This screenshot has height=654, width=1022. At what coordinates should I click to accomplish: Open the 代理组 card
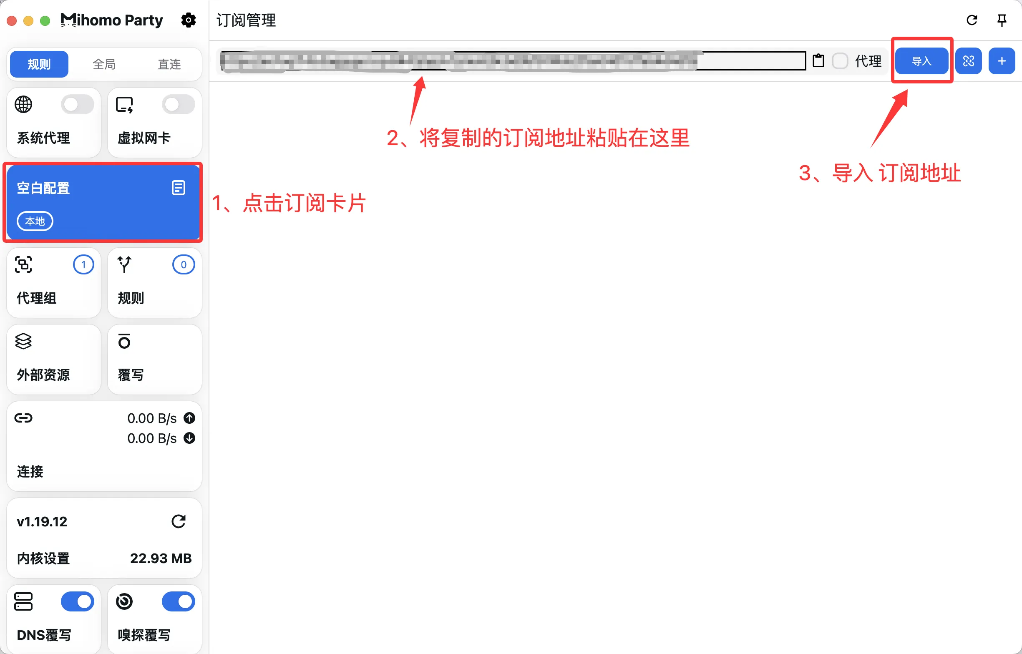coord(54,283)
